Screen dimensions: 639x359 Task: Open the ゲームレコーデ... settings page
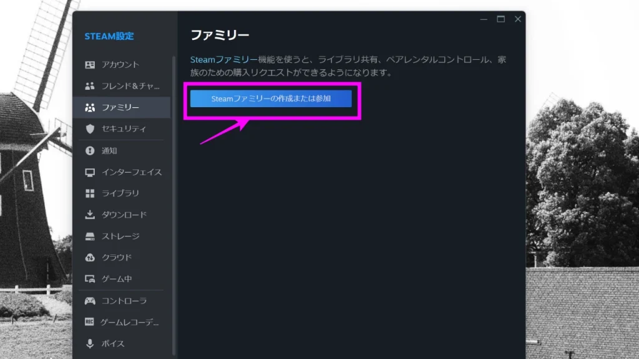tap(122, 322)
